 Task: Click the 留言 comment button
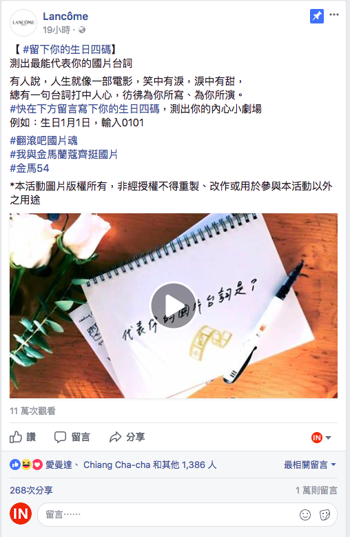(x=72, y=437)
